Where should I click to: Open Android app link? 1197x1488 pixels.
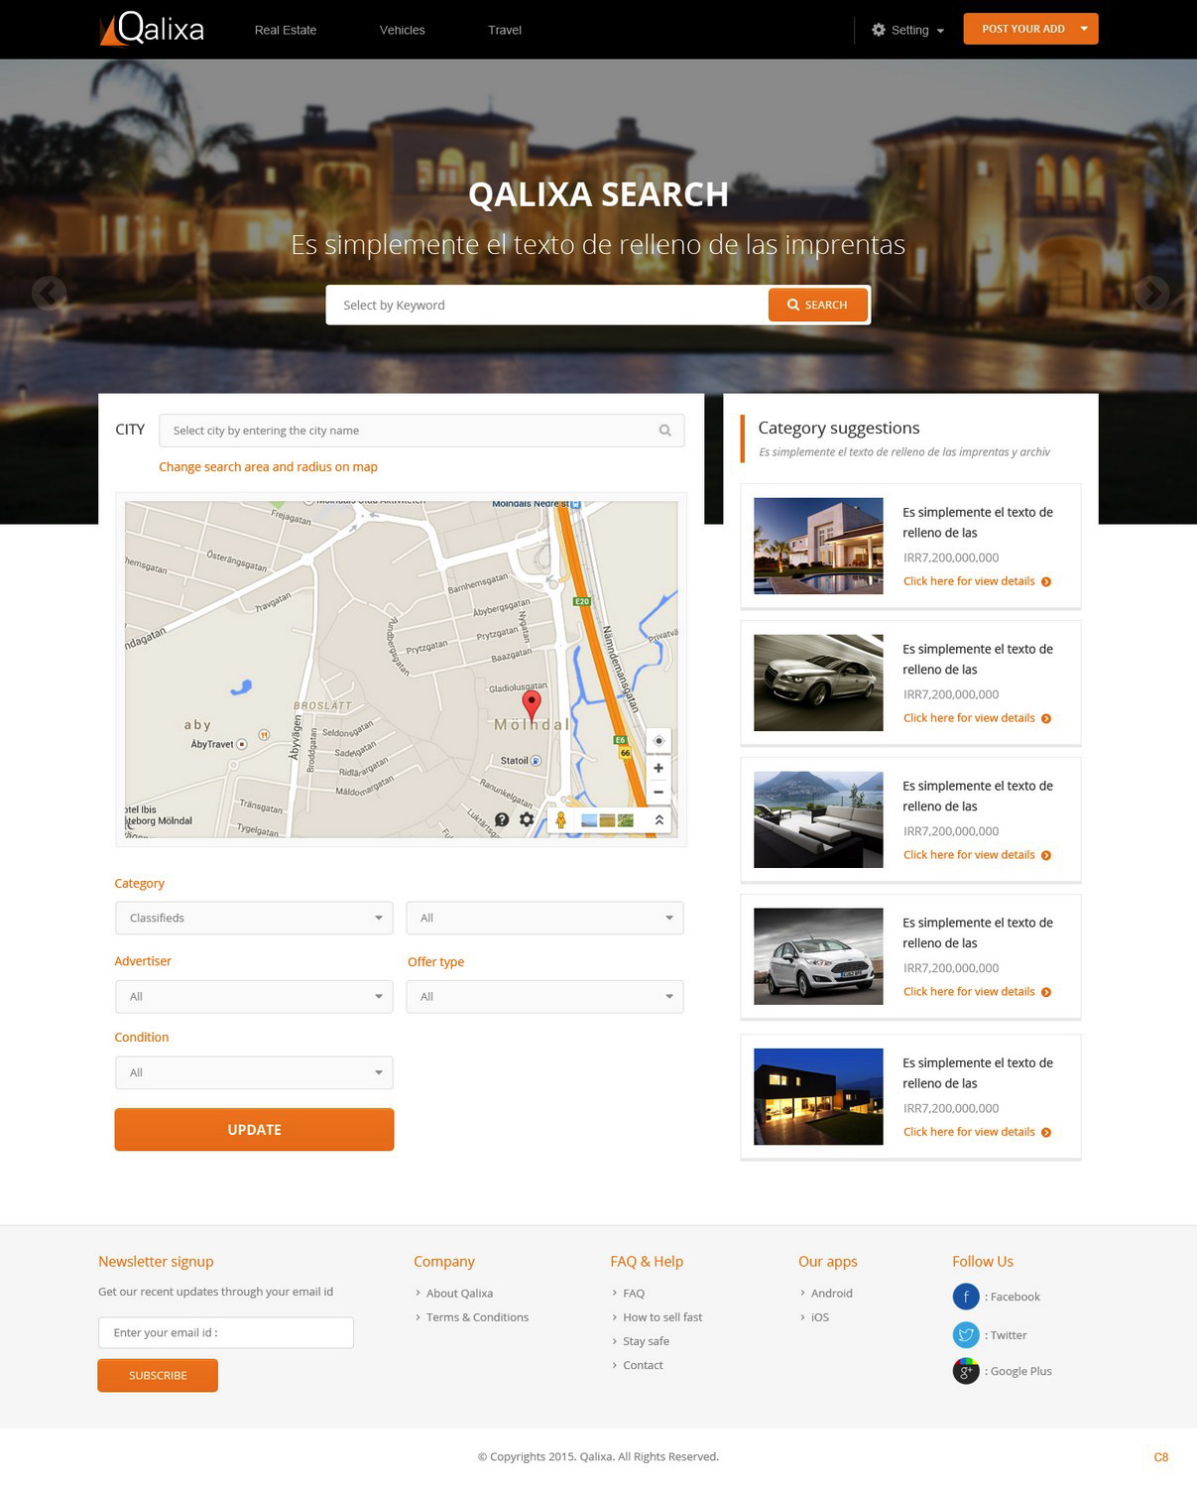(x=831, y=1294)
